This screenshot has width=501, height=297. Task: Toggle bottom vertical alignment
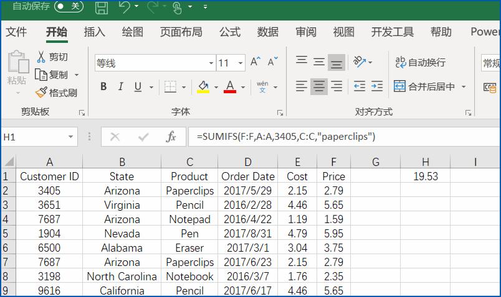coord(336,63)
